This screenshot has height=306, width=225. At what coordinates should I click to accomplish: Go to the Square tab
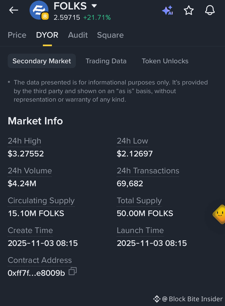click(110, 35)
